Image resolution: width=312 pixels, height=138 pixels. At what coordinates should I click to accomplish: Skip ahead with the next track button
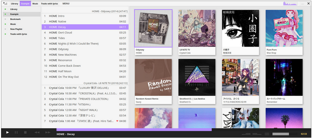pyautogui.click(x=48, y=132)
